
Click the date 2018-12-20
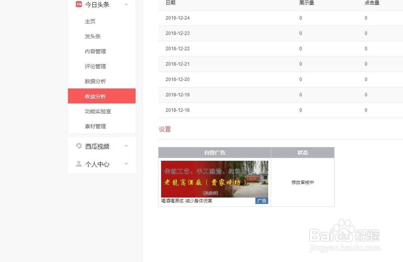point(178,80)
